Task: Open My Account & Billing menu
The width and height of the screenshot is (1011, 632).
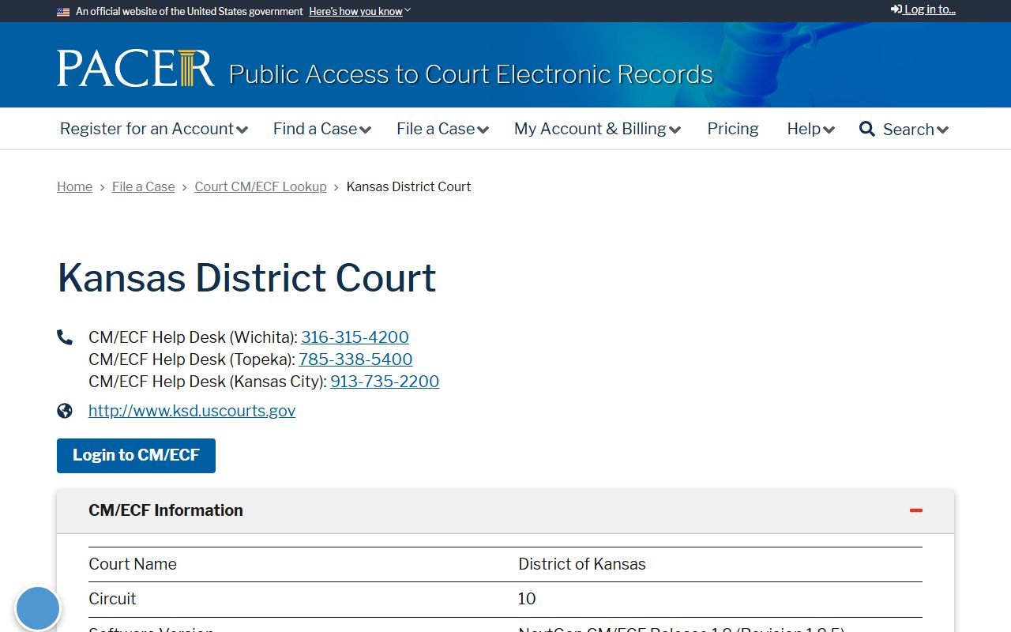Action: point(598,129)
